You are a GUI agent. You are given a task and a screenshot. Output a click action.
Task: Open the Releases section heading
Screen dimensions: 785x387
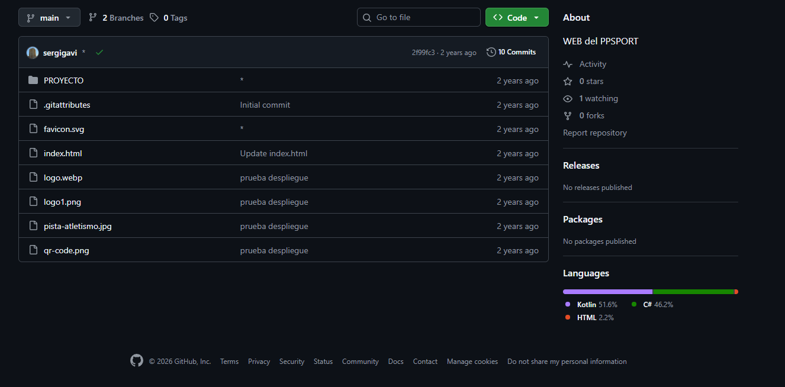point(581,166)
